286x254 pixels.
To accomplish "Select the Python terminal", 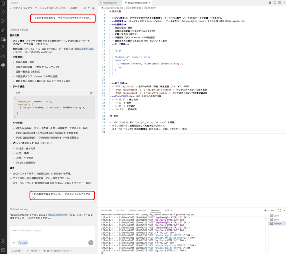I will tap(277, 224).
